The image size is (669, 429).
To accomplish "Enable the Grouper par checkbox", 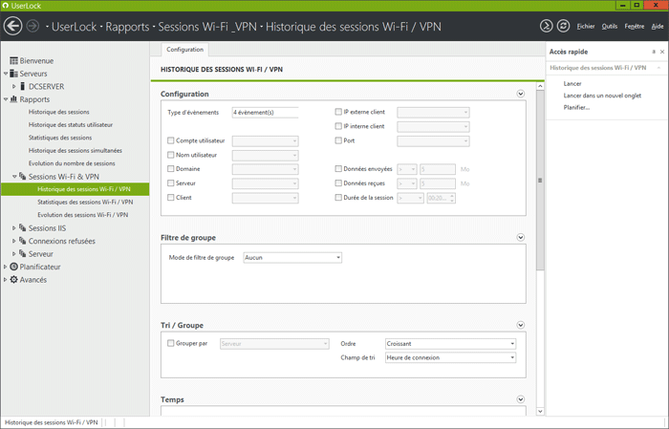I will [171, 343].
